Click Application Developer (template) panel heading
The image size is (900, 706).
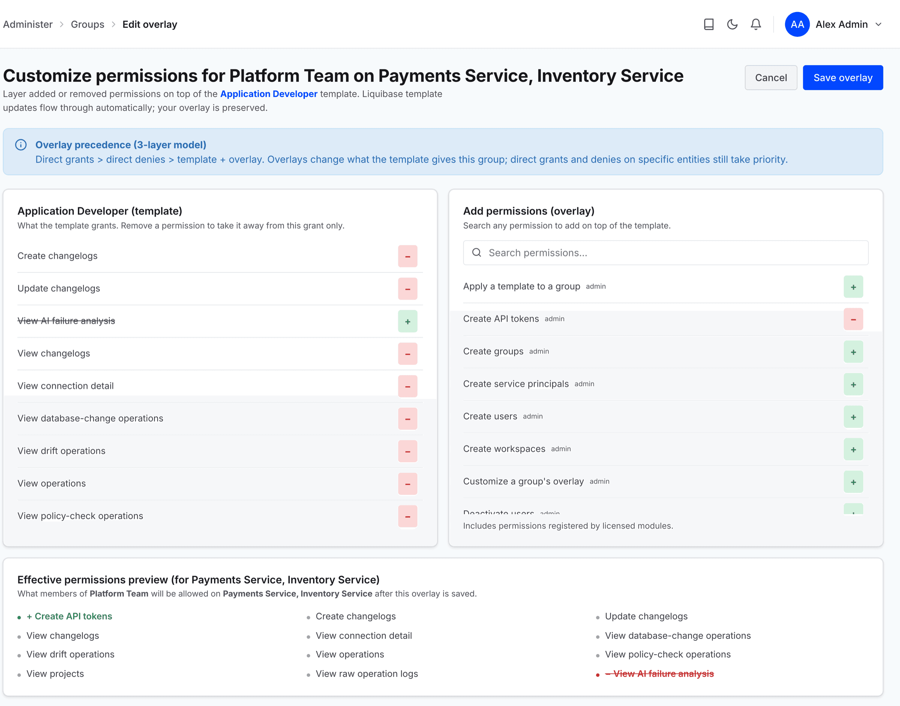[x=100, y=211]
